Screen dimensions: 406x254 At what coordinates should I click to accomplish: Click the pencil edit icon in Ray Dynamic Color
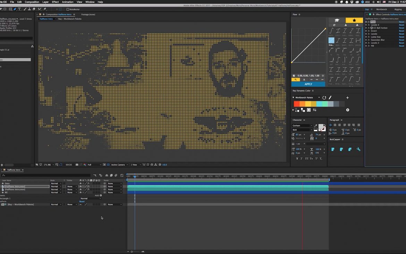(x=330, y=97)
